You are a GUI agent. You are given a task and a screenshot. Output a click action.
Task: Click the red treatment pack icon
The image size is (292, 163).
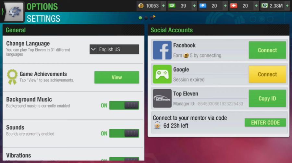tap(234, 6)
